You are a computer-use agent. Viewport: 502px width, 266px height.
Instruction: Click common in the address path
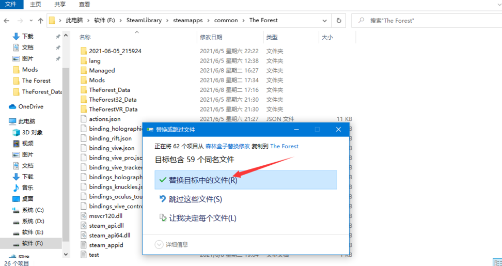point(226,20)
